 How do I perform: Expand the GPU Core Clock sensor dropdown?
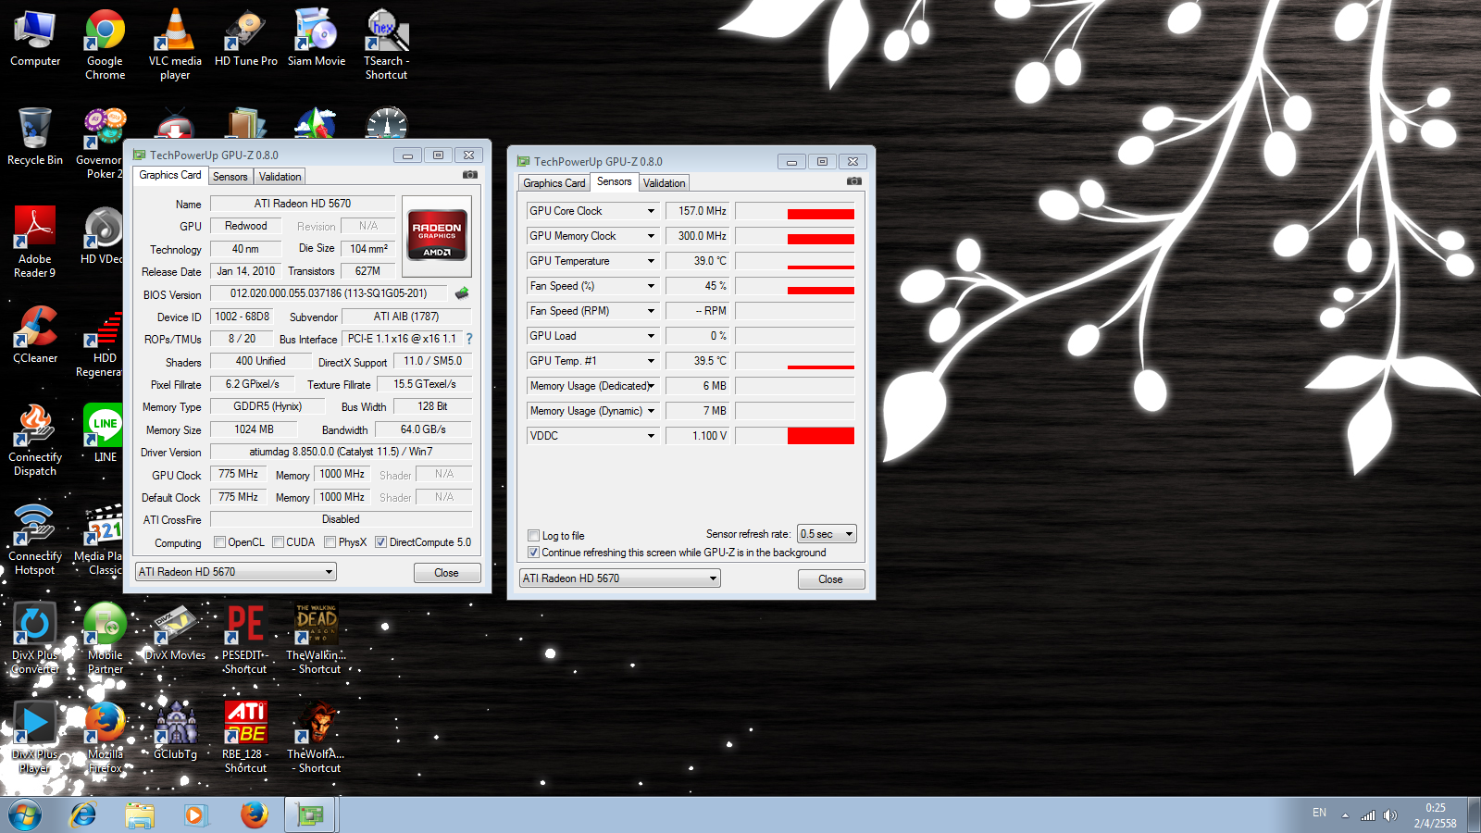pos(651,211)
